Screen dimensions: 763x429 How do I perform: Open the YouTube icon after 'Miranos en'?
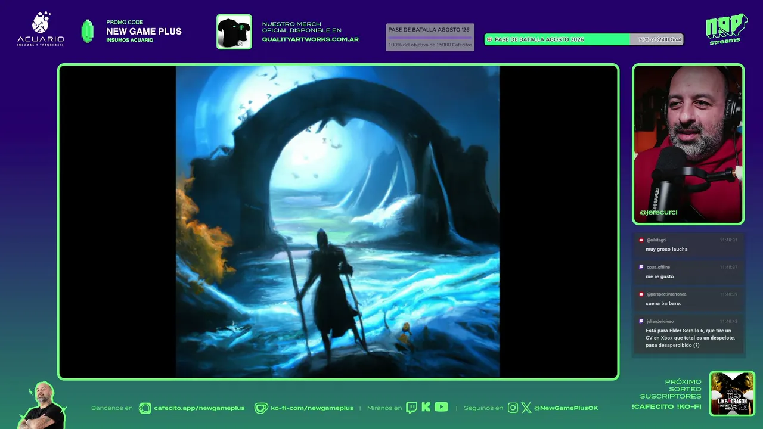click(441, 407)
